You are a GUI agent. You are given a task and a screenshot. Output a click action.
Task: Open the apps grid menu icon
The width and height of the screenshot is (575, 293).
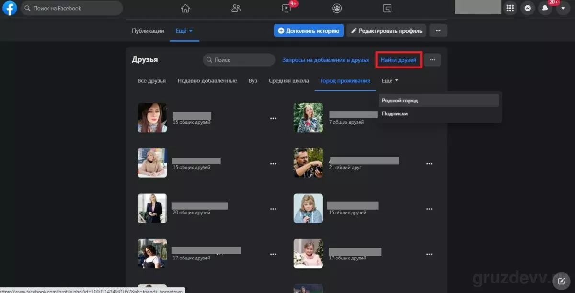click(510, 8)
